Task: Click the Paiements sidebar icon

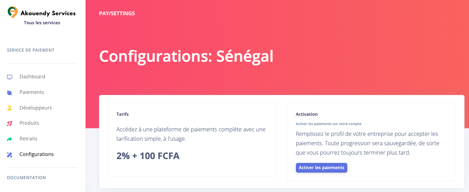Action: click(10, 93)
